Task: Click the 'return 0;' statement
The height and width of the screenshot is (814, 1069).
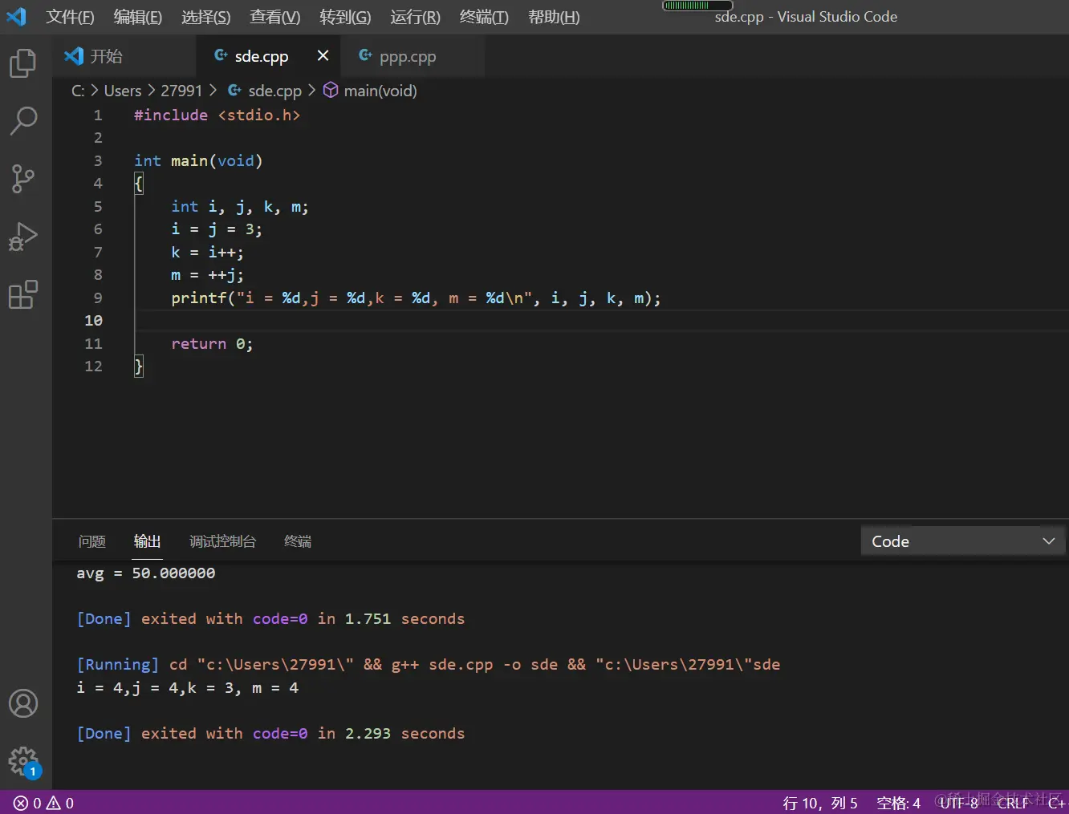Action: pyautogui.click(x=212, y=343)
